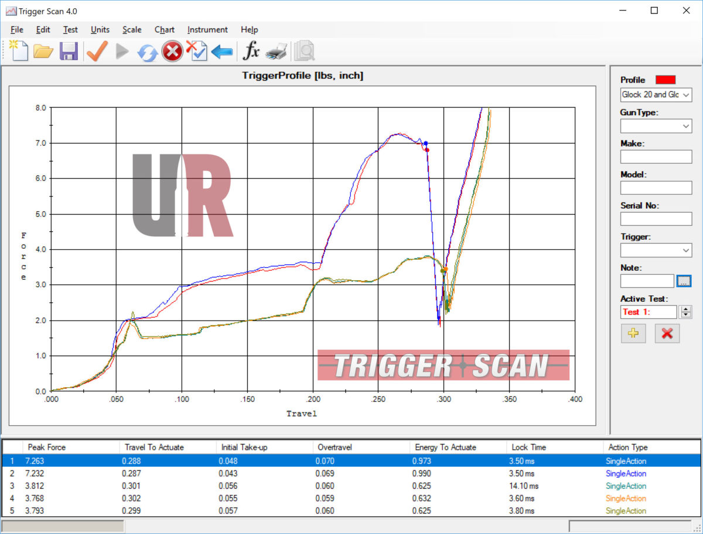Image resolution: width=703 pixels, height=534 pixels.
Task: Open the Trigger dropdown list
Action: click(x=686, y=250)
